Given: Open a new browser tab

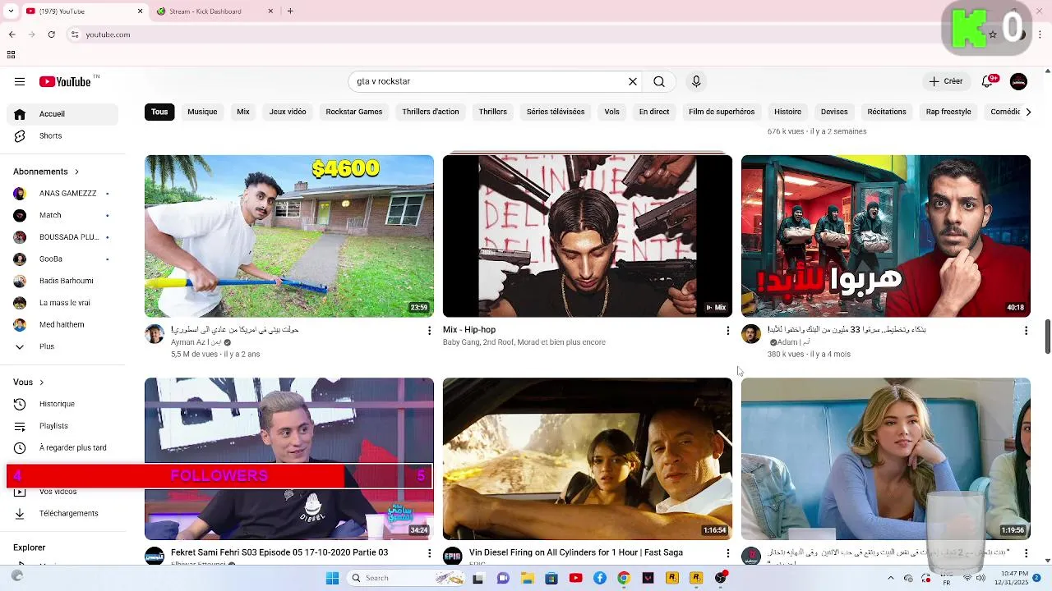Looking at the screenshot, I should (x=290, y=11).
